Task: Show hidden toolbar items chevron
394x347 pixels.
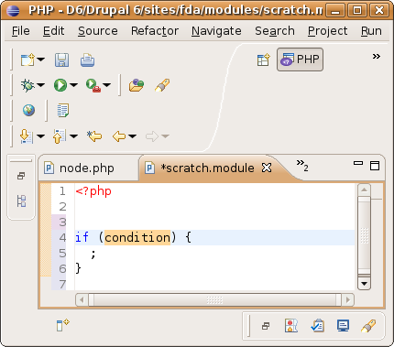Action: click(x=377, y=56)
